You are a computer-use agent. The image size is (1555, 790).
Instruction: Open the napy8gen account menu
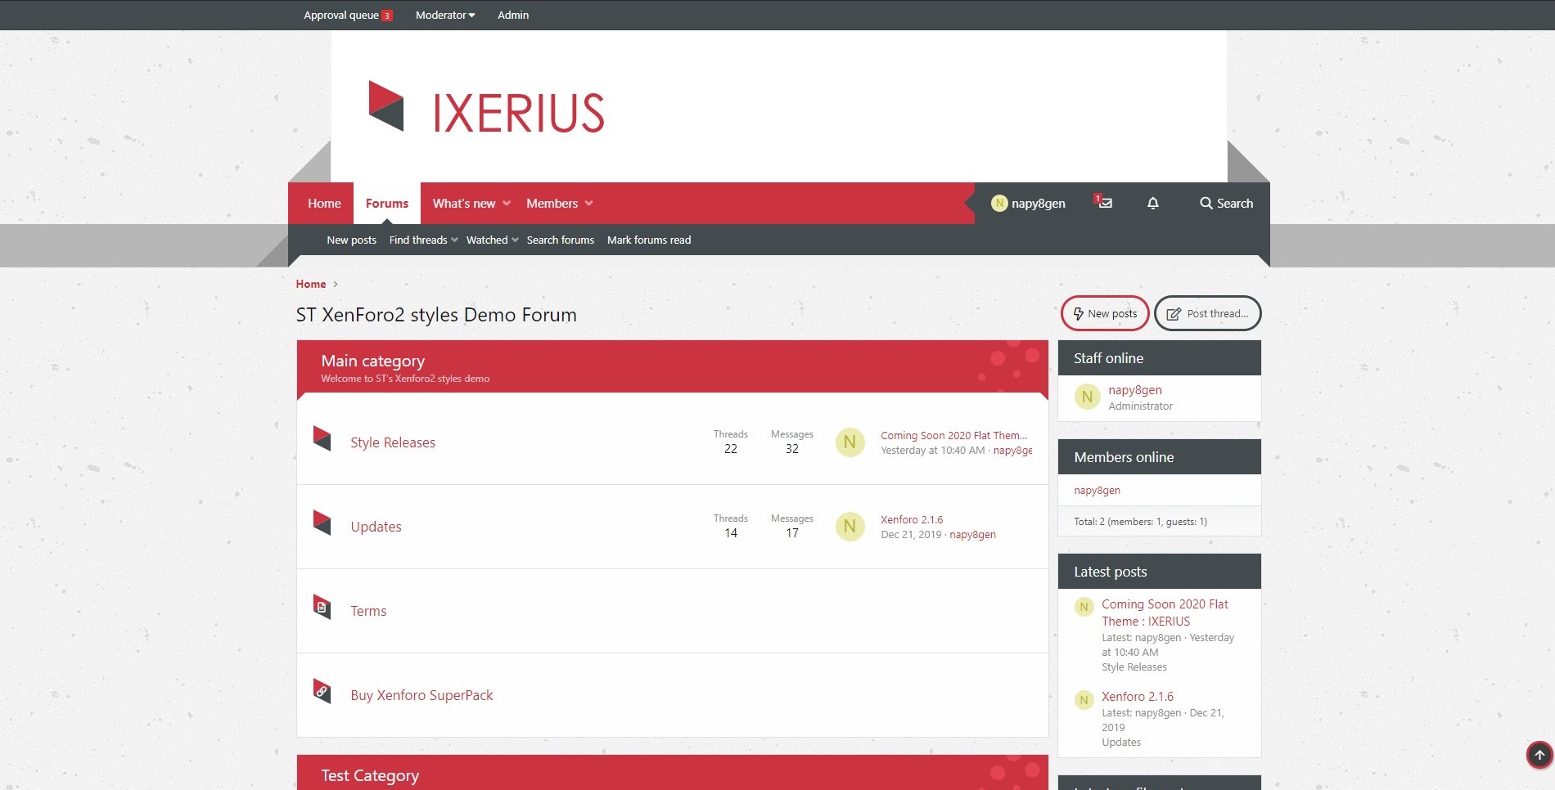1029,203
